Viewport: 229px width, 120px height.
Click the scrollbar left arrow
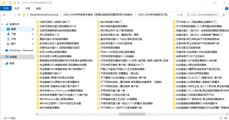point(37,114)
